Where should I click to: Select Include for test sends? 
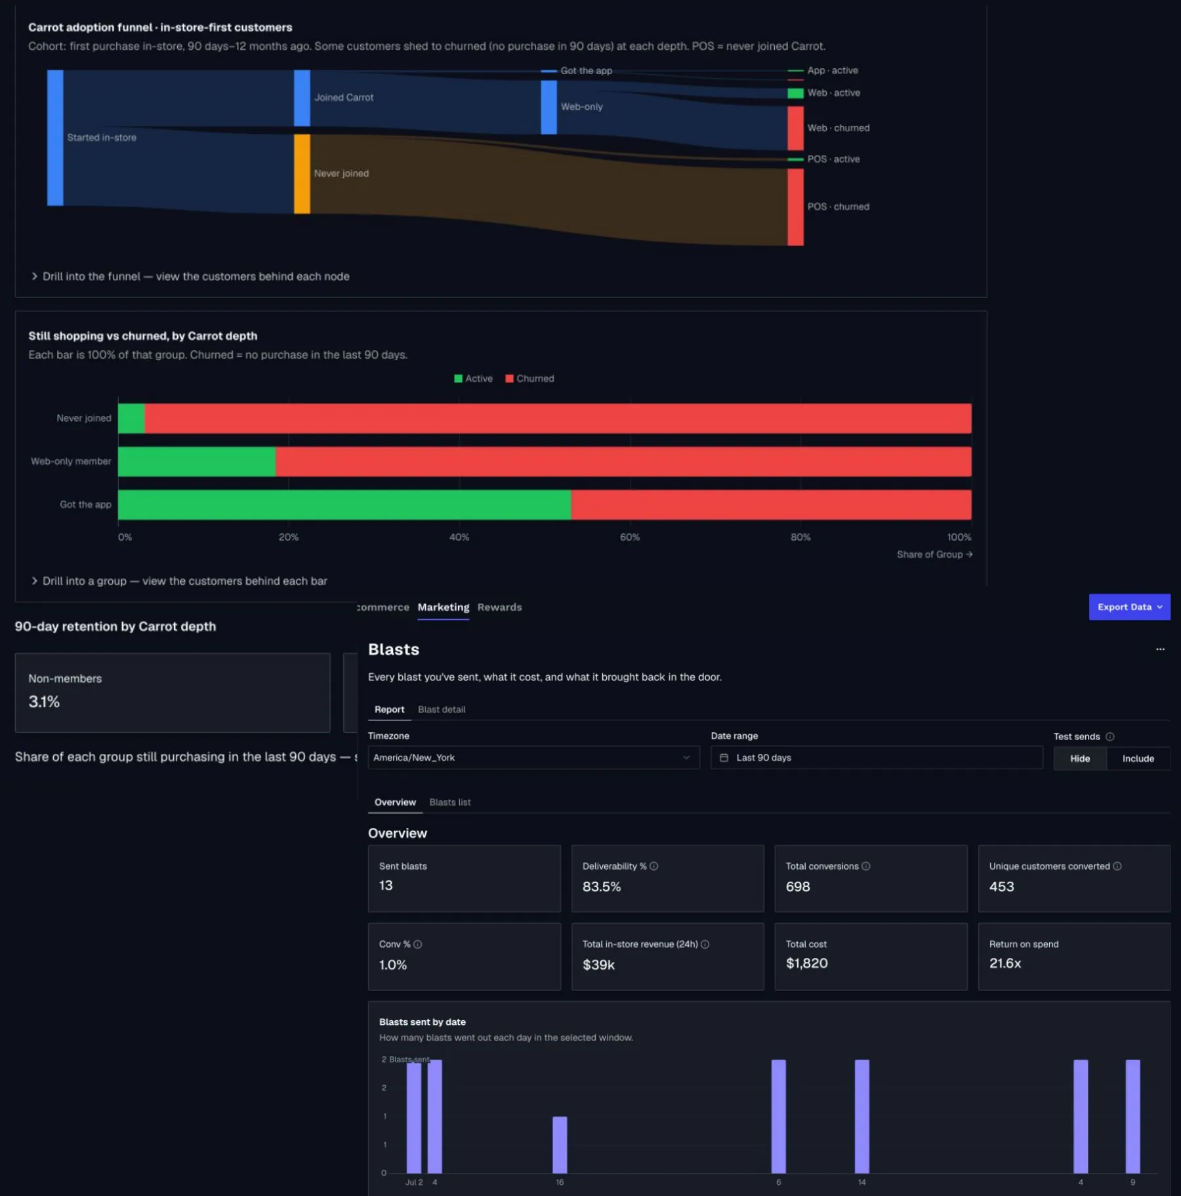tap(1138, 758)
